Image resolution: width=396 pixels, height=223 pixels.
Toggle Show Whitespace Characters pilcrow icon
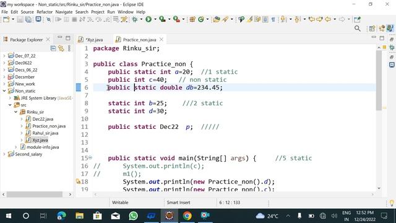tap(273, 19)
